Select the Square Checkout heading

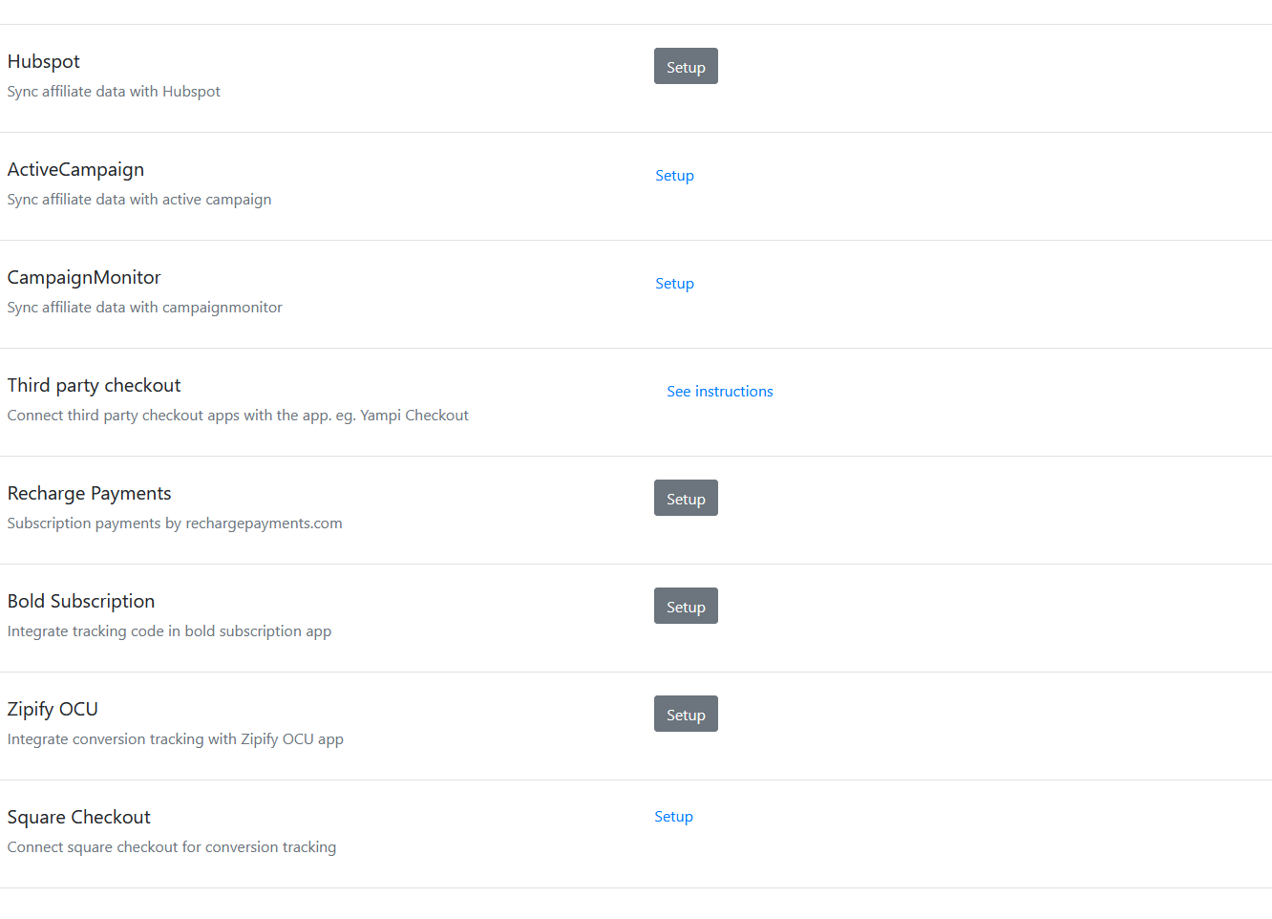[x=78, y=817]
